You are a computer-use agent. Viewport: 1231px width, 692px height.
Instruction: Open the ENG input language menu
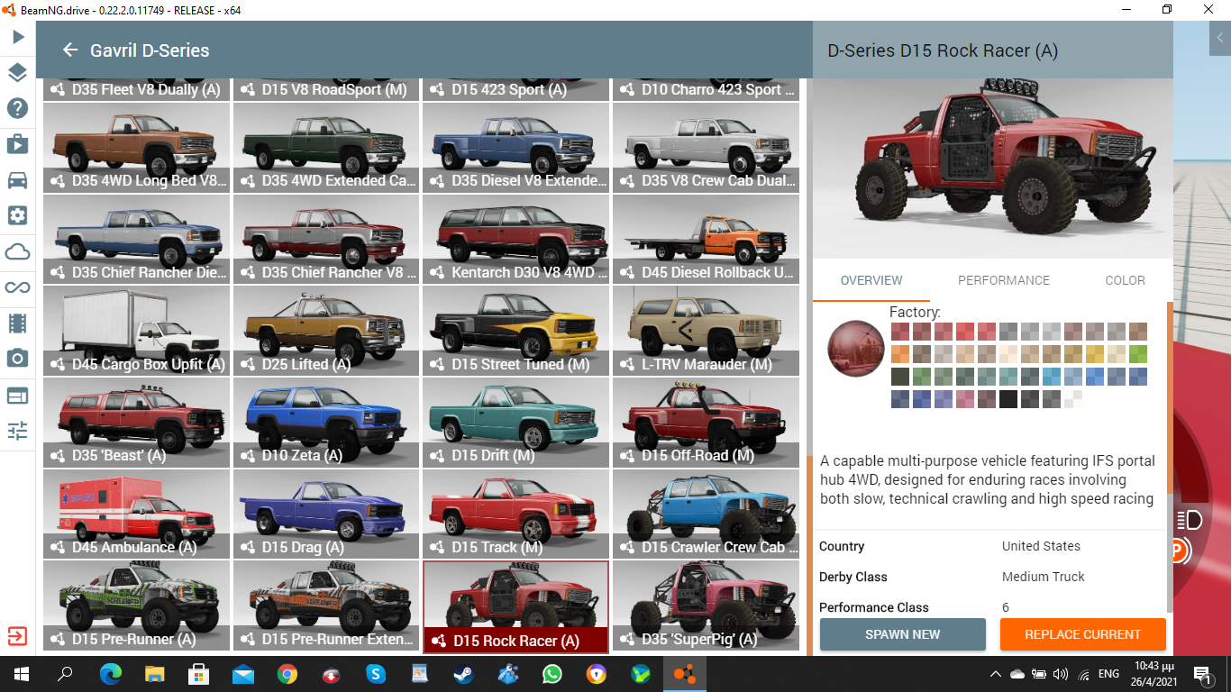[x=1109, y=674]
